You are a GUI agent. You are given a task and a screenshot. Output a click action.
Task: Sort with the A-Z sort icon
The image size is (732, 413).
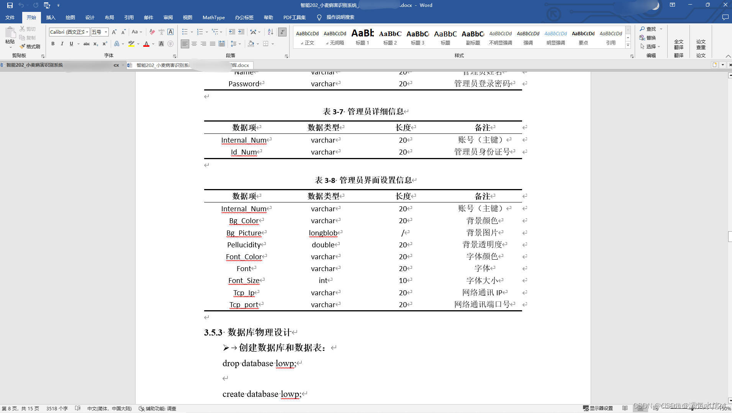point(270,32)
